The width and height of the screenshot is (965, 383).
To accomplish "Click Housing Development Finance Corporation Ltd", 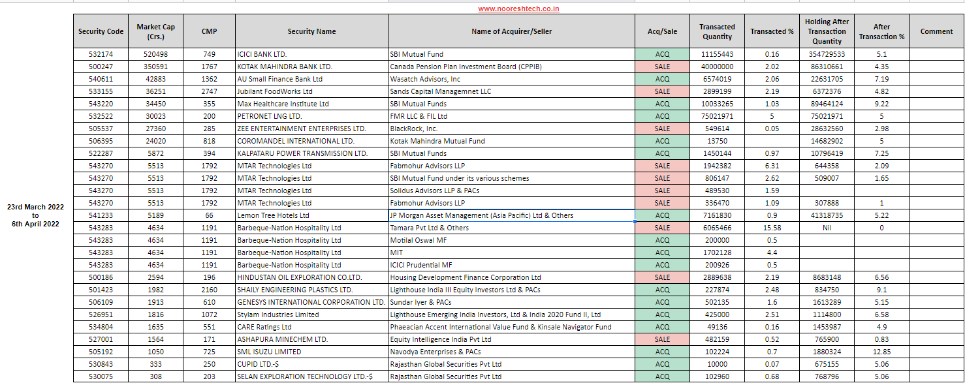I will (x=511, y=277).
